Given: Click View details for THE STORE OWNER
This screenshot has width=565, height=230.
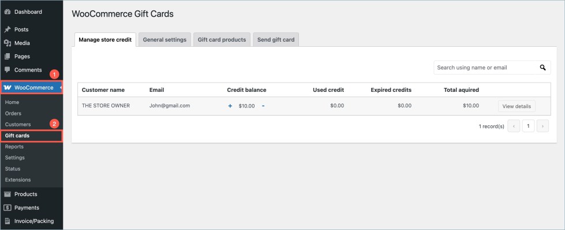Looking at the screenshot, I should coord(517,106).
